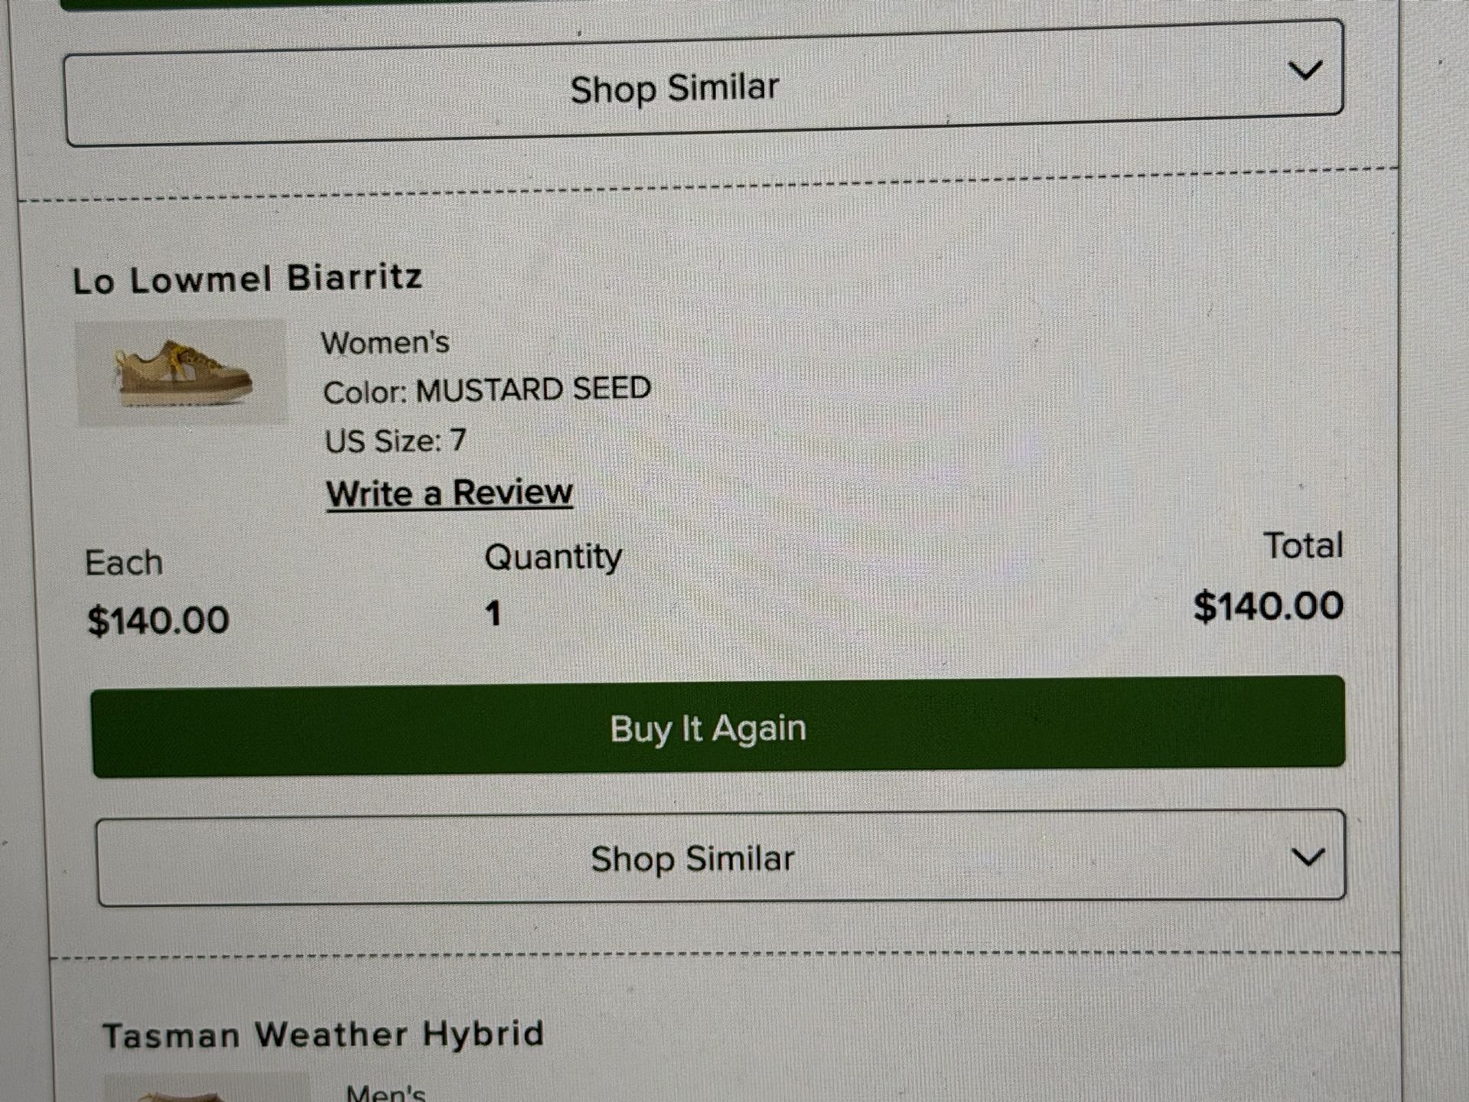Click the Each column label
The height and width of the screenshot is (1102, 1469).
coord(124,563)
